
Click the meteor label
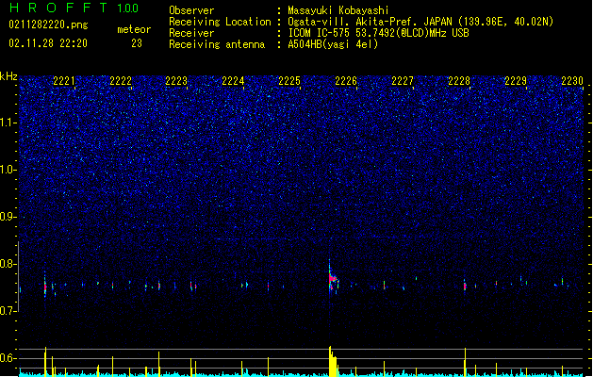(x=134, y=29)
